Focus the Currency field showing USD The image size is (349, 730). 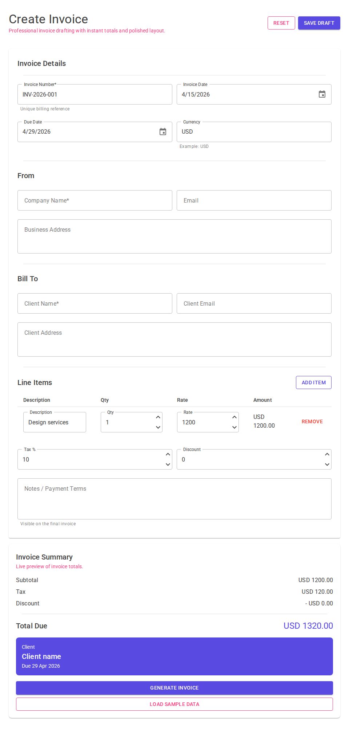coord(254,132)
